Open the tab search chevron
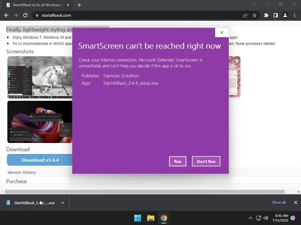This screenshot has height=225, width=301. pos(254,4)
